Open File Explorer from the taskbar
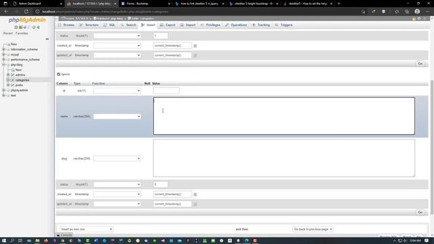 tap(37, 241)
